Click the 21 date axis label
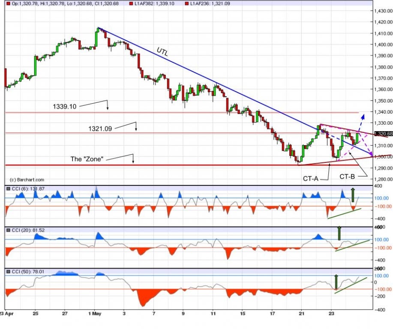393x329 pixels. (302, 314)
